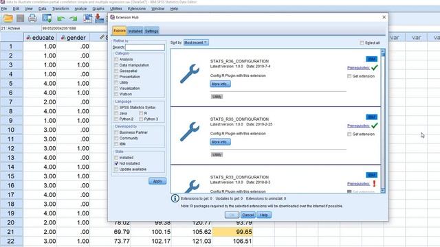
Task: Check the Community developed-by checkbox
Action: pyautogui.click(x=116, y=138)
